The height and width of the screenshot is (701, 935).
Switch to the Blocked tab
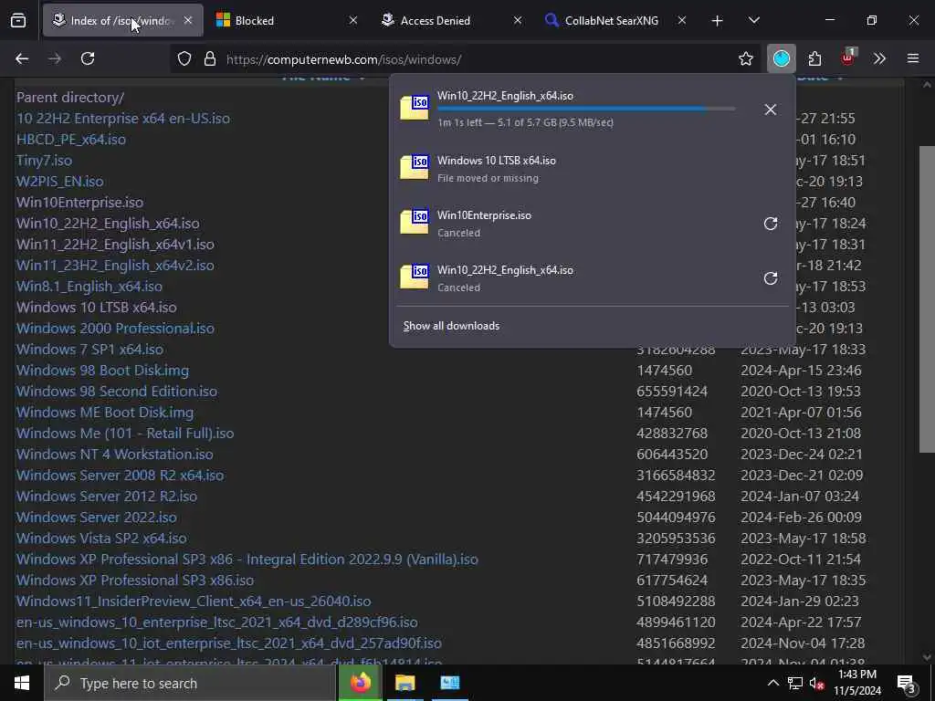(x=287, y=20)
